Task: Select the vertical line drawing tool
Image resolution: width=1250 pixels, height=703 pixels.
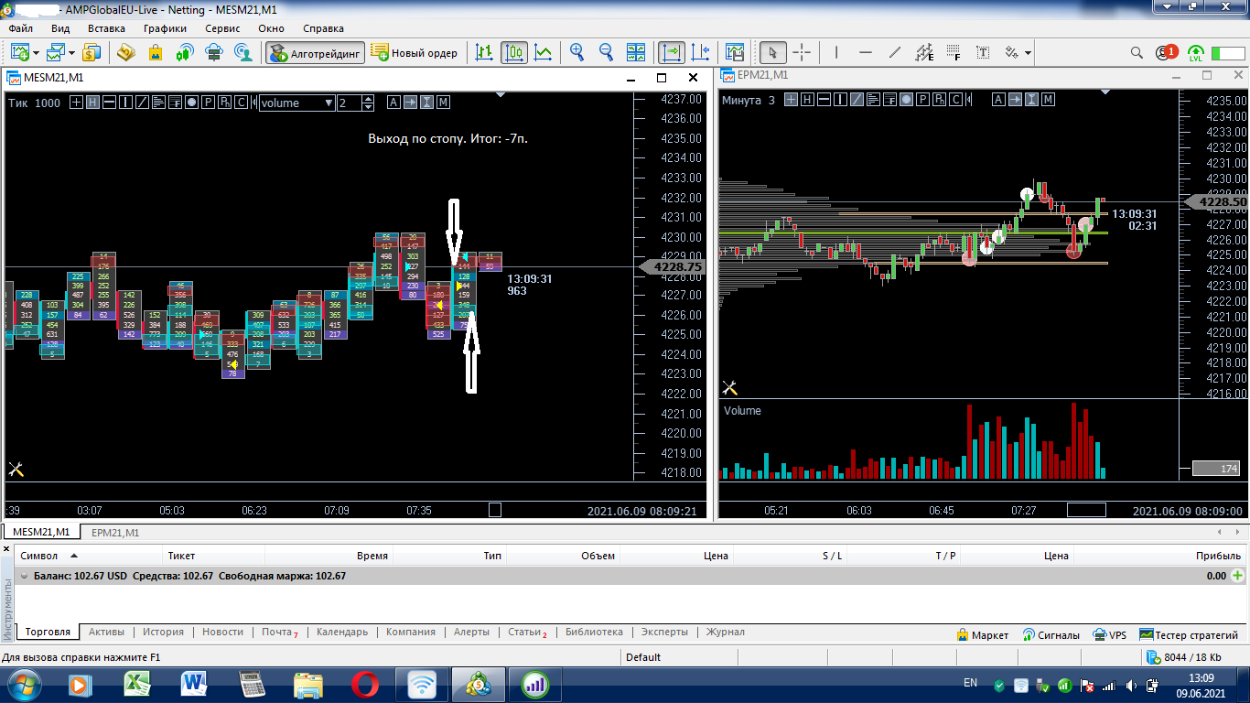Action: (836, 52)
